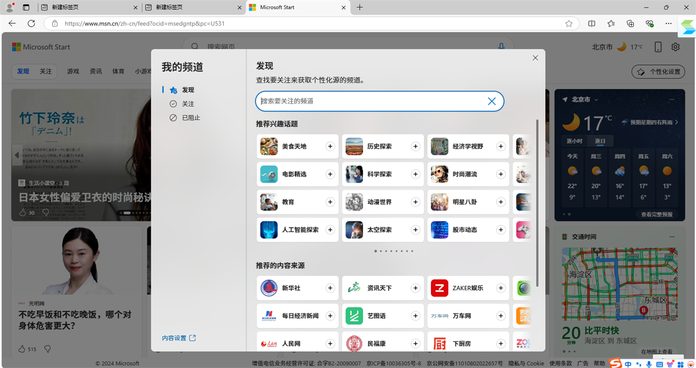
Task: Open Edge settings and more menu
Action: pyautogui.click(x=669, y=24)
